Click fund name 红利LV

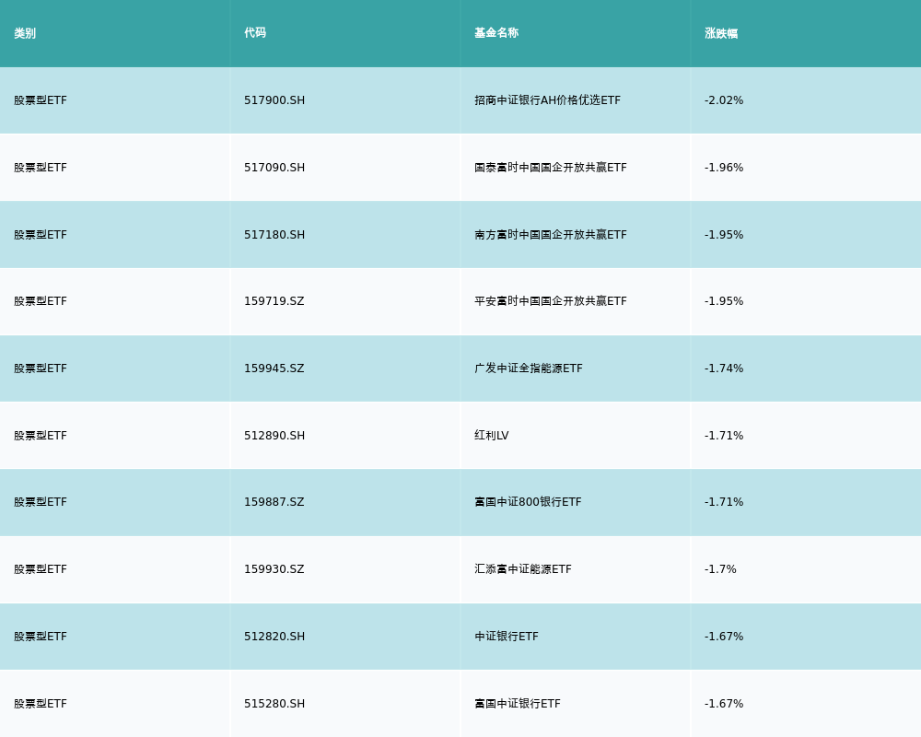tap(492, 436)
